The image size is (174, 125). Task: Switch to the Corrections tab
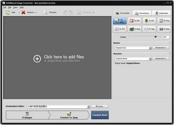pos(142,13)
